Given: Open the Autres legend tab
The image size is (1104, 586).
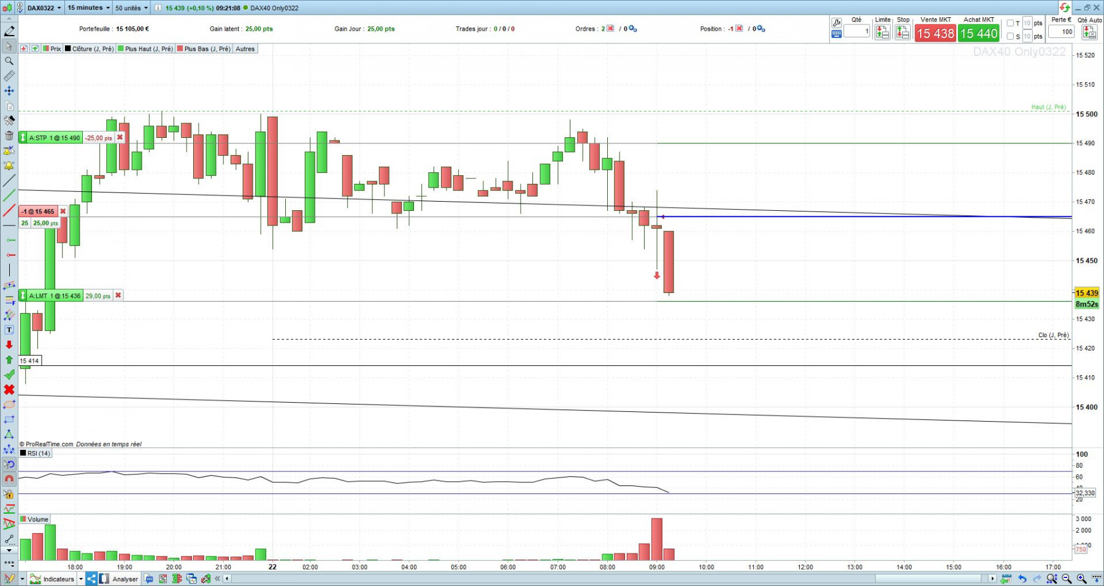Looking at the screenshot, I should pyautogui.click(x=245, y=48).
